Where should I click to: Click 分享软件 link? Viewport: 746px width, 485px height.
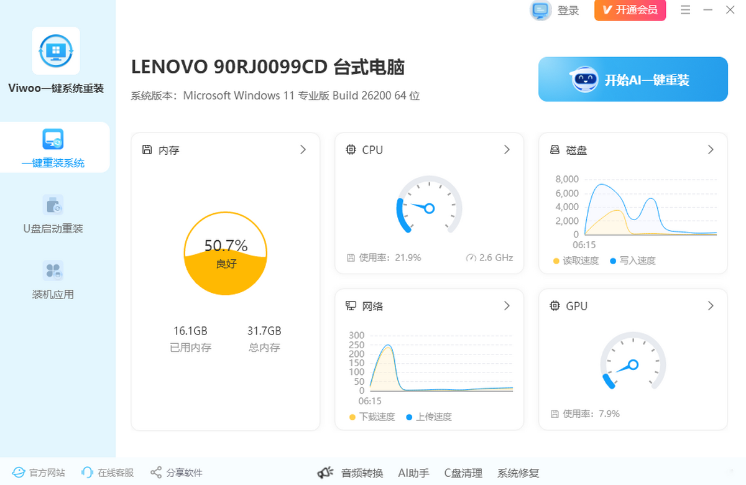coord(184,473)
